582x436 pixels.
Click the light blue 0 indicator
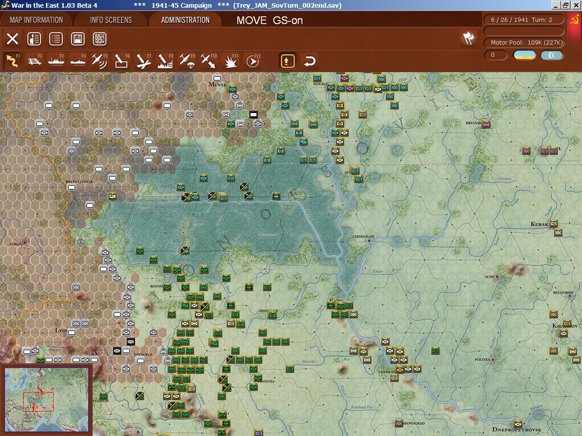point(552,55)
